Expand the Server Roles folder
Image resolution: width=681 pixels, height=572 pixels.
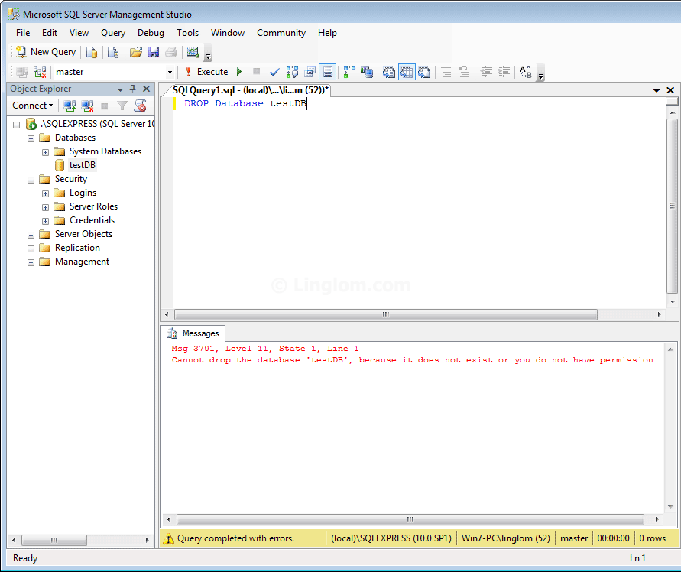click(45, 208)
